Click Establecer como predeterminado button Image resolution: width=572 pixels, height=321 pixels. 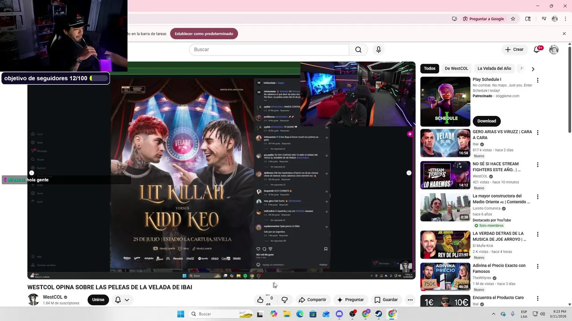(204, 34)
